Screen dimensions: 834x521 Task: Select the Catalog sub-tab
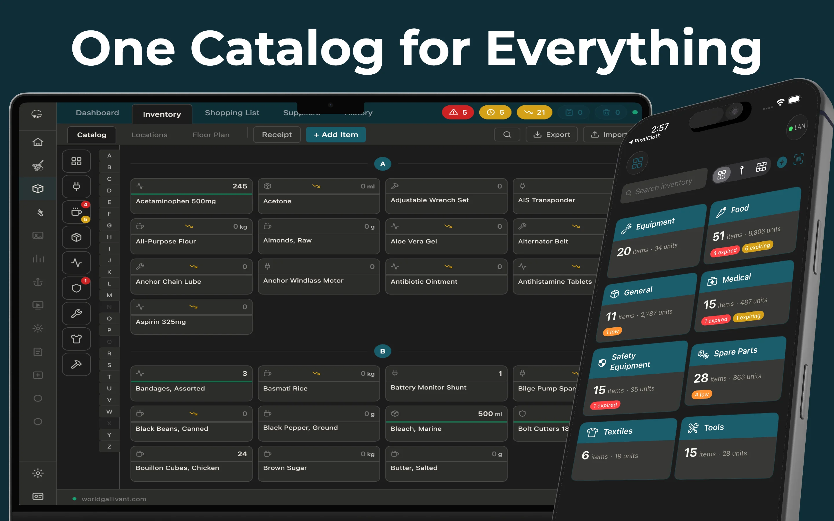[92, 135]
